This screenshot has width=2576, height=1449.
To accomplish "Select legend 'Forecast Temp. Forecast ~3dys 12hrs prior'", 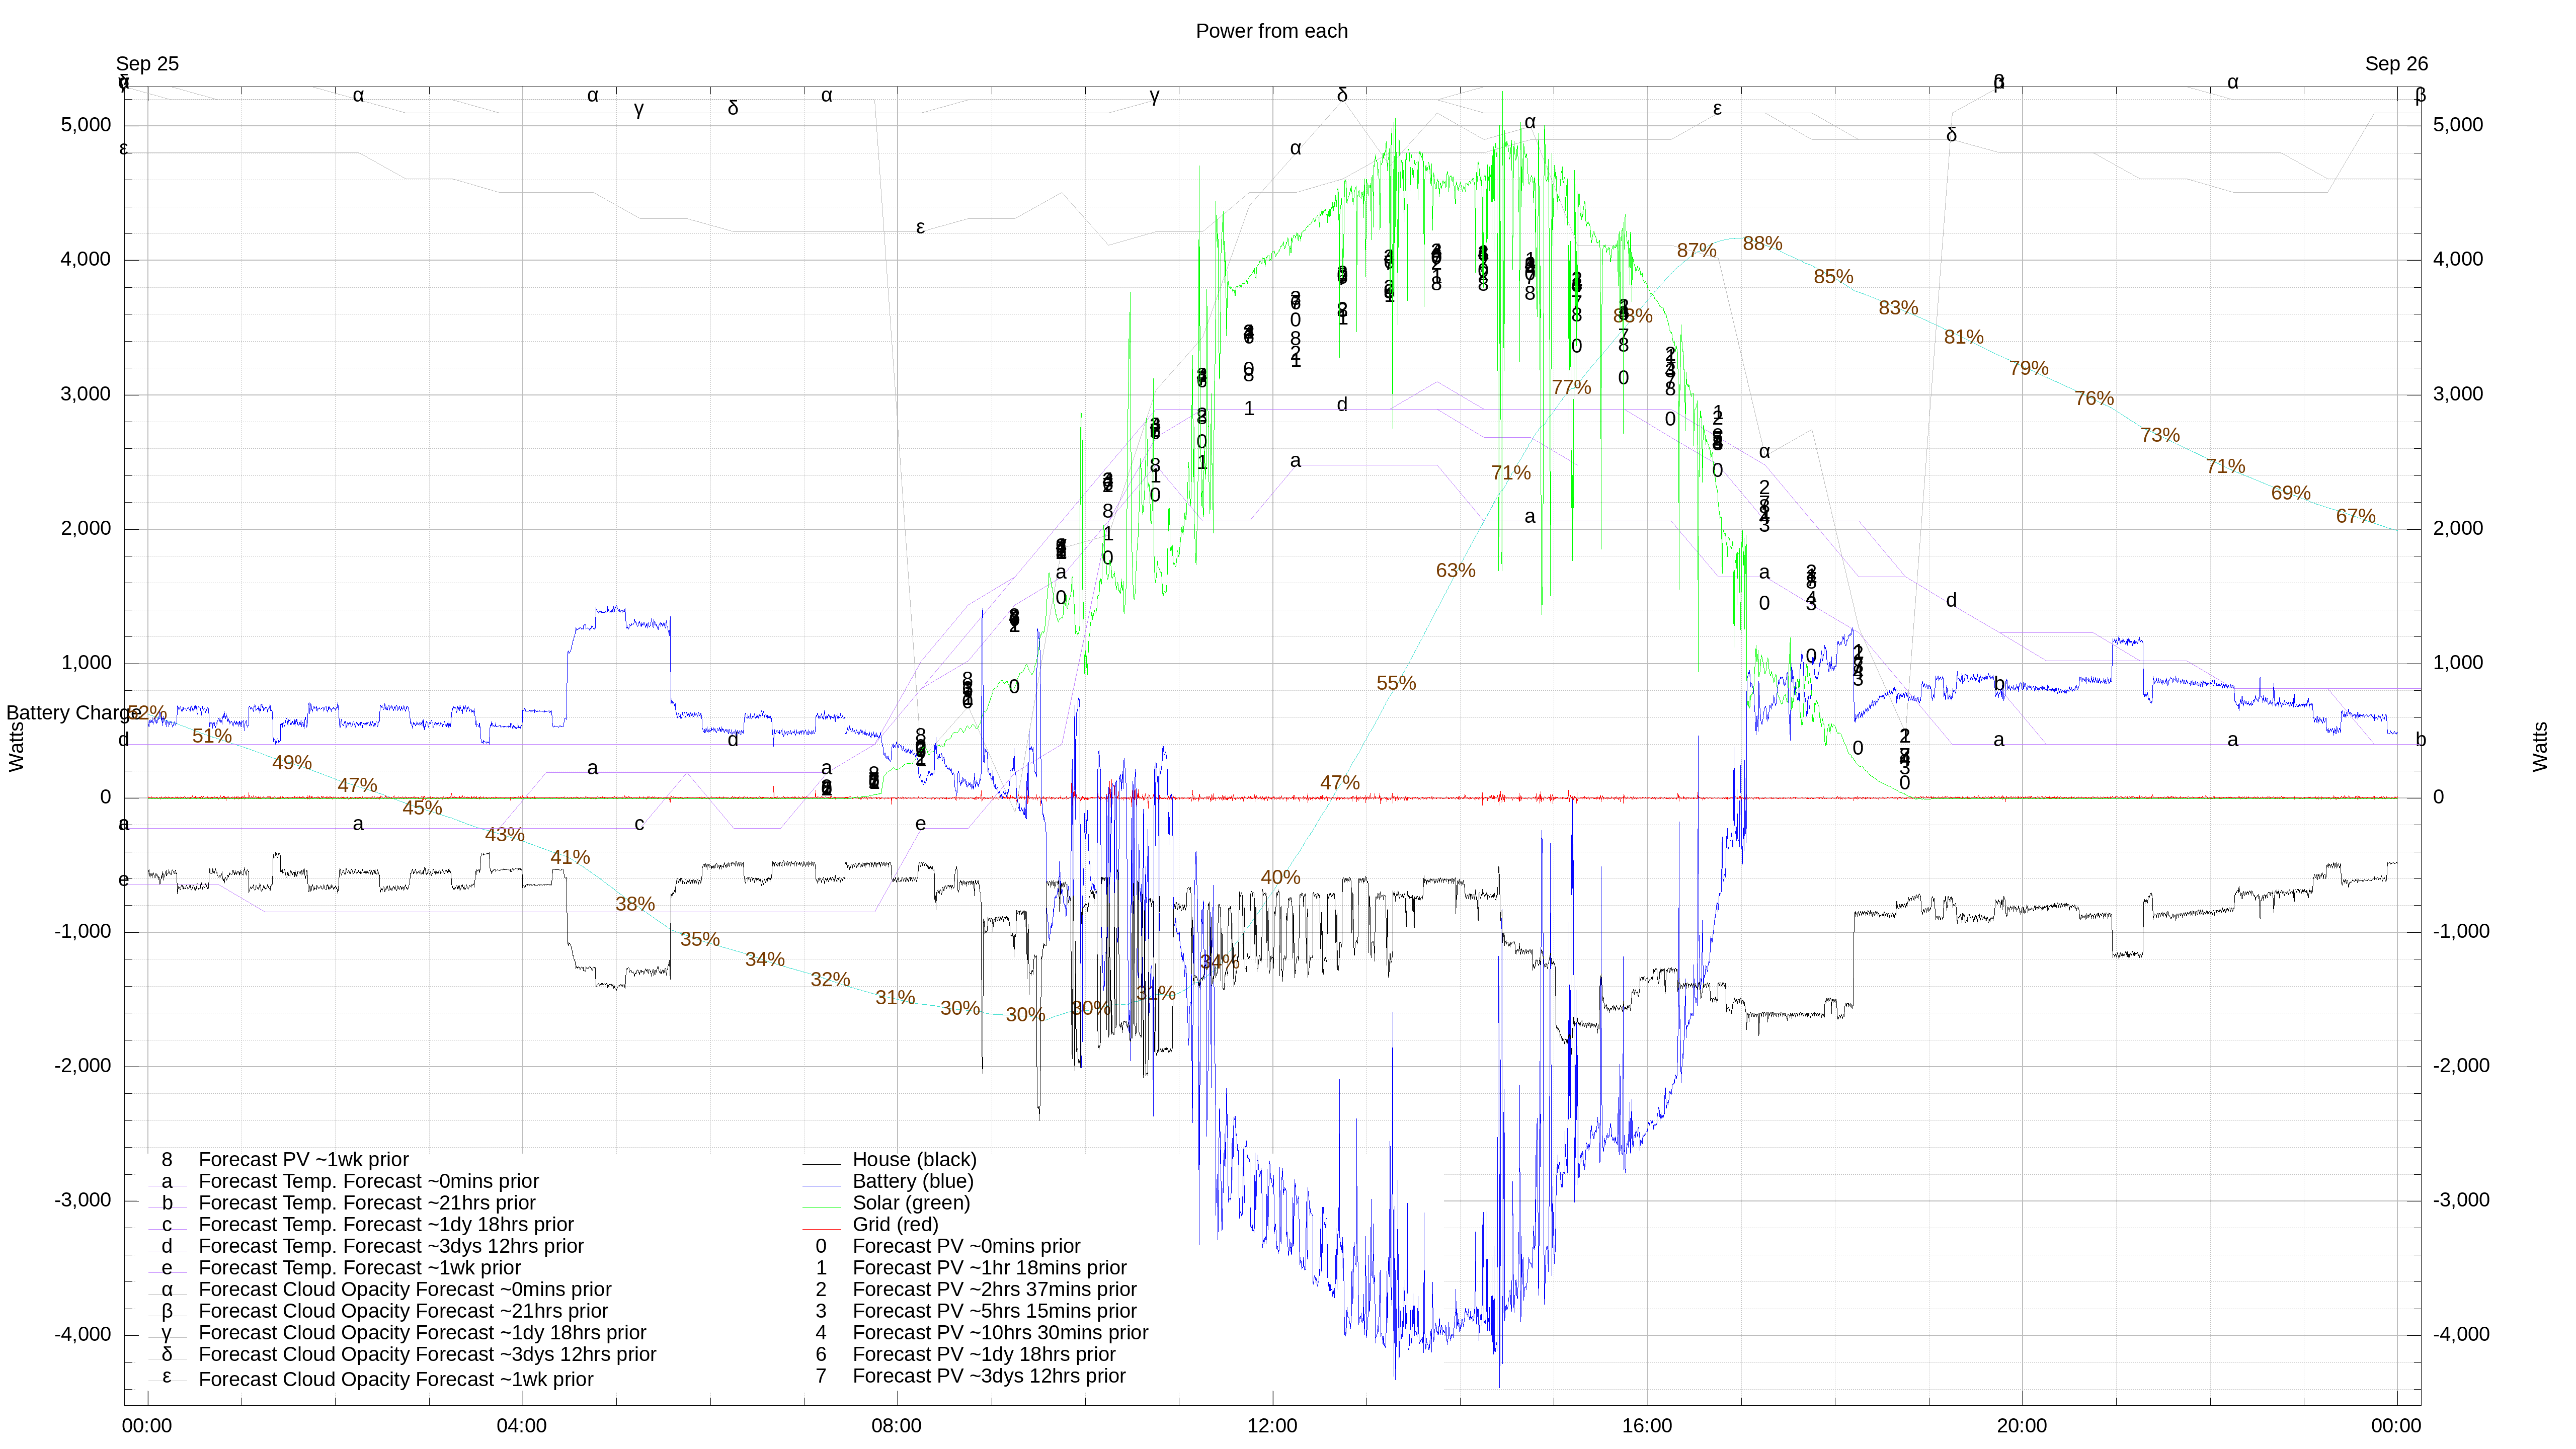I will [391, 1246].
